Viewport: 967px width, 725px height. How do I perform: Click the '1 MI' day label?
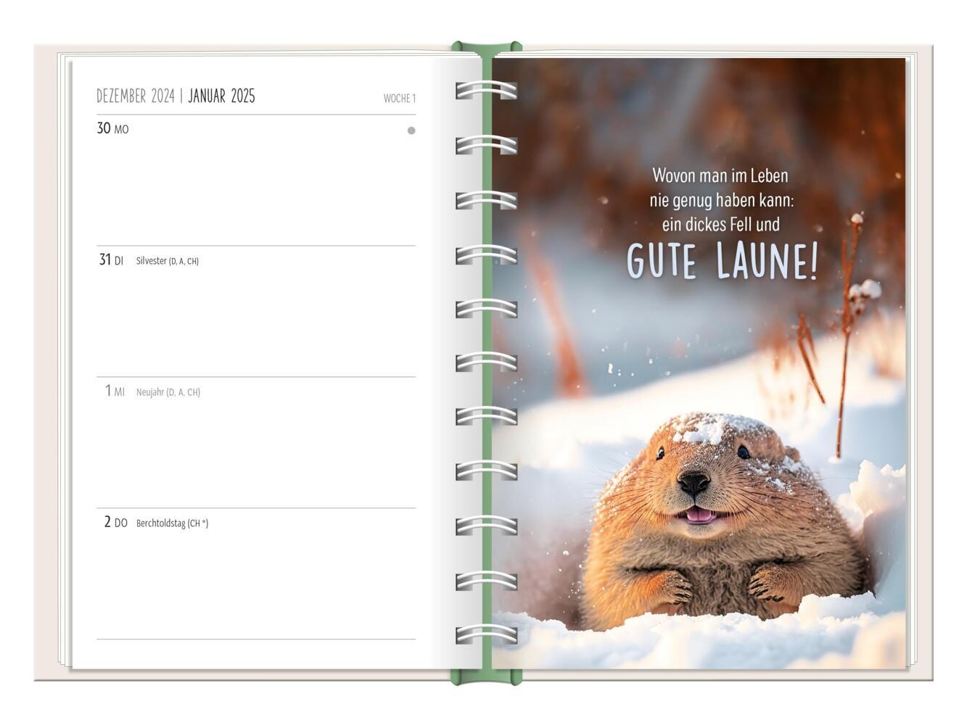coord(115,391)
